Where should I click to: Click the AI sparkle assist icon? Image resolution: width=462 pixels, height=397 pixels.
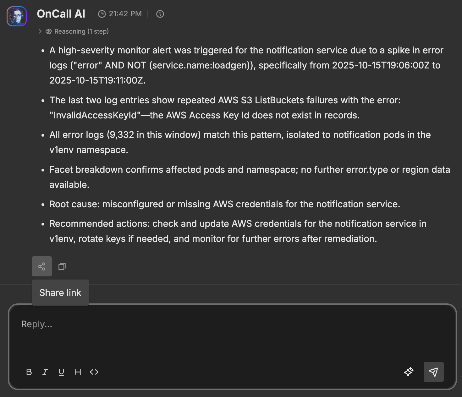[x=409, y=372]
